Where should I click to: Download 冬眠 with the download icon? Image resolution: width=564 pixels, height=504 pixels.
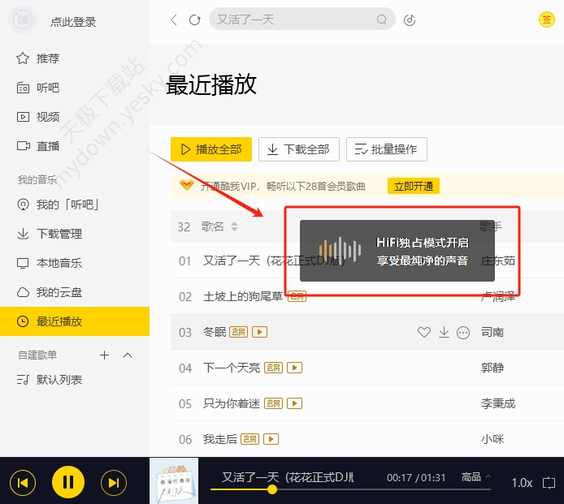point(444,332)
